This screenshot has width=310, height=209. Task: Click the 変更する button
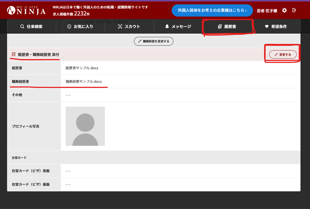click(283, 54)
